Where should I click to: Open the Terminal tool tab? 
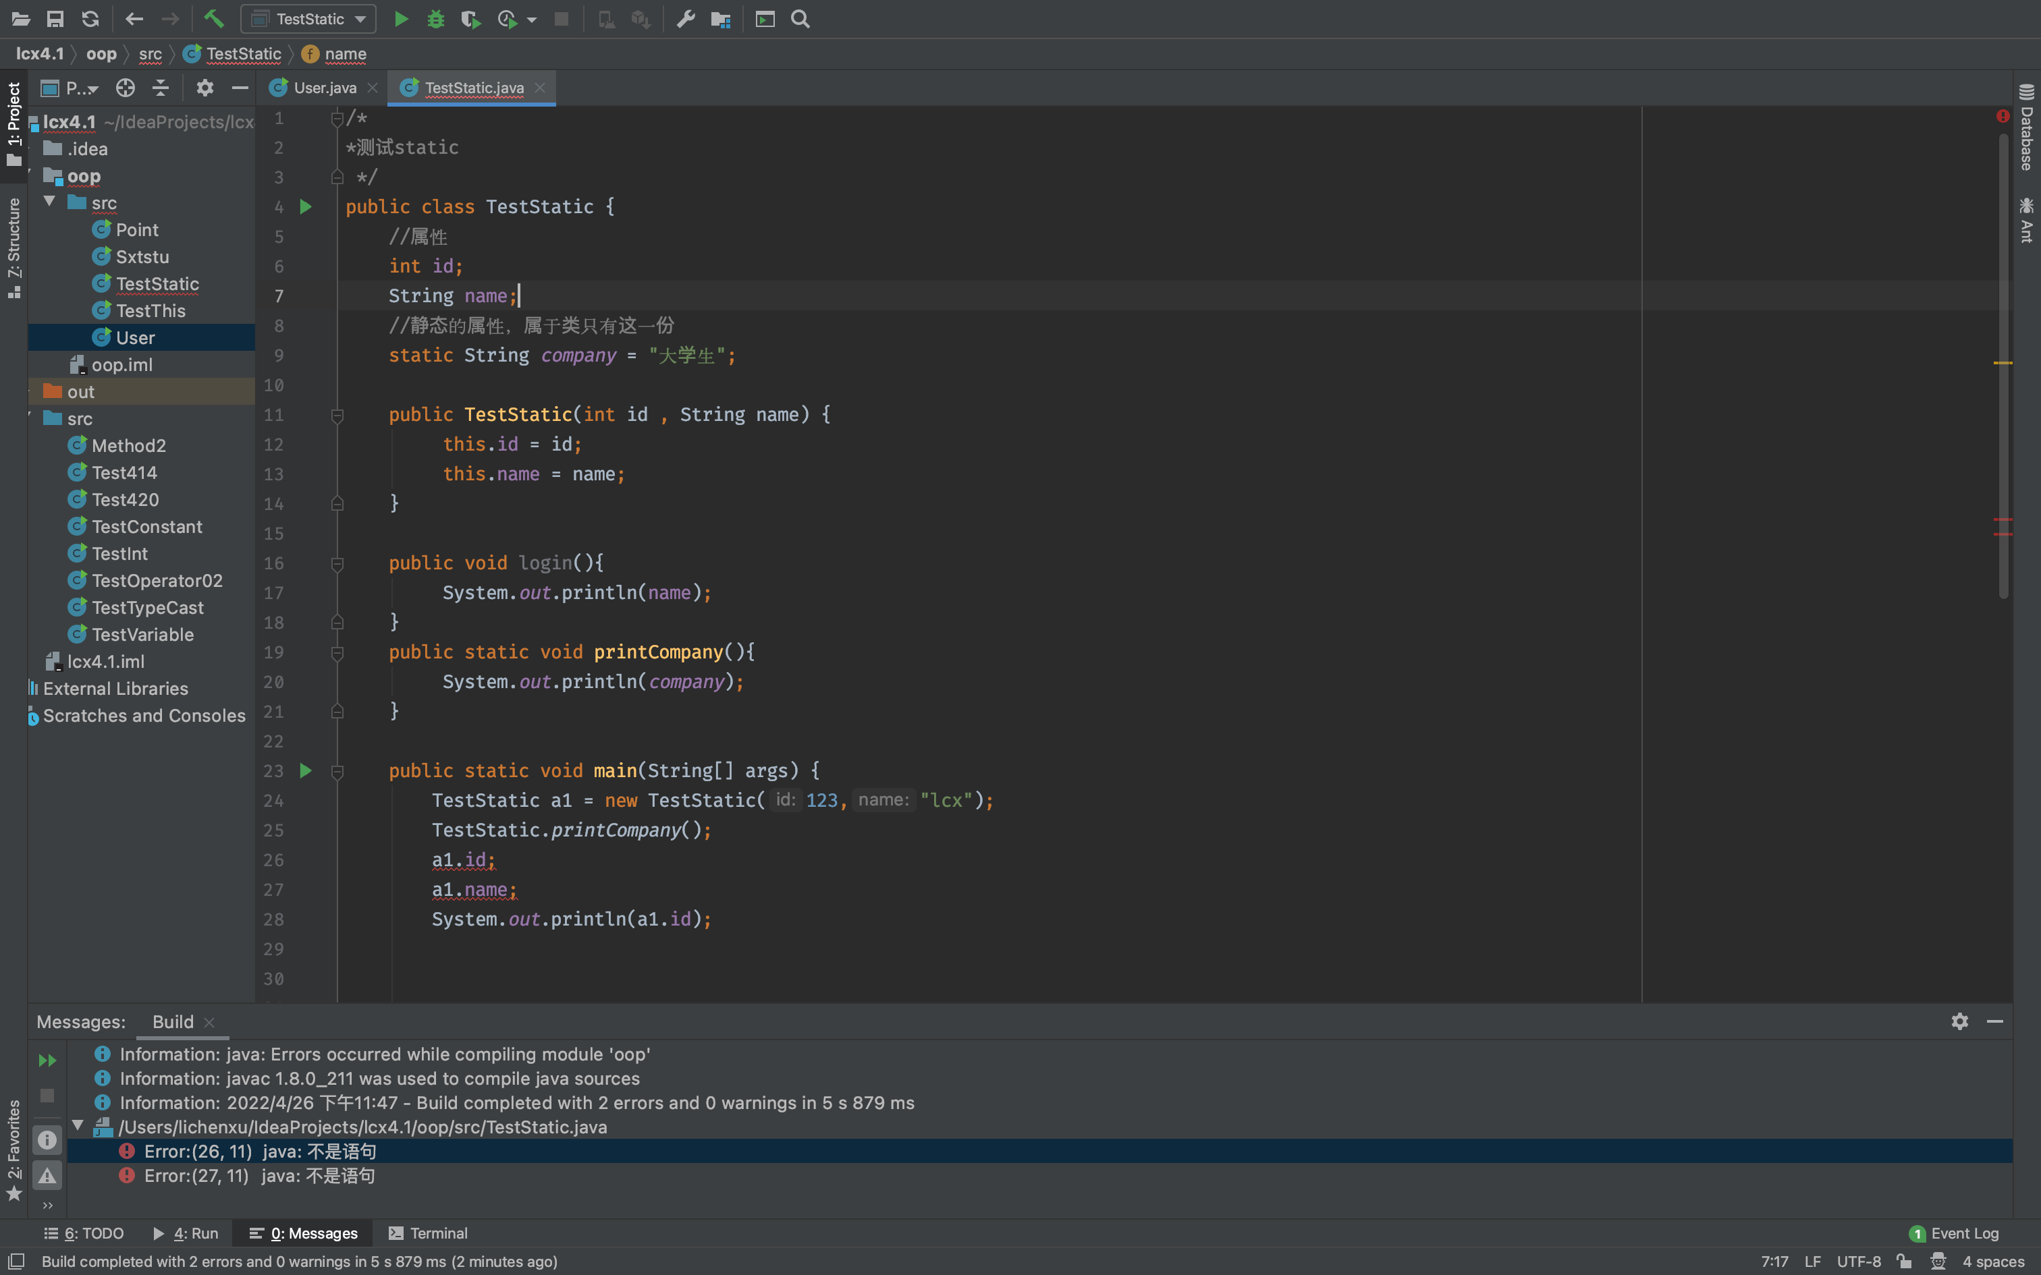pyautogui.click(x=428, y=1233)
